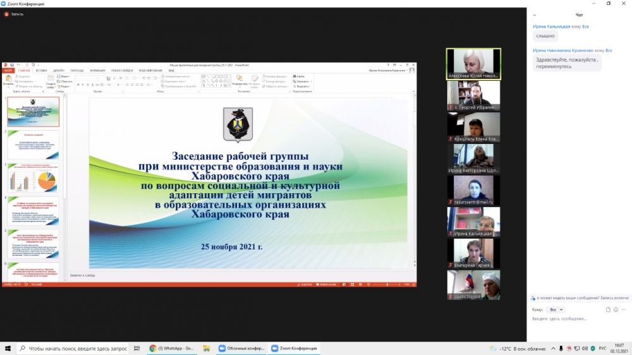This screenshot has height=355, width=632.
Task: Toggle Примечания comments pane in status bar
Action: 326,284
